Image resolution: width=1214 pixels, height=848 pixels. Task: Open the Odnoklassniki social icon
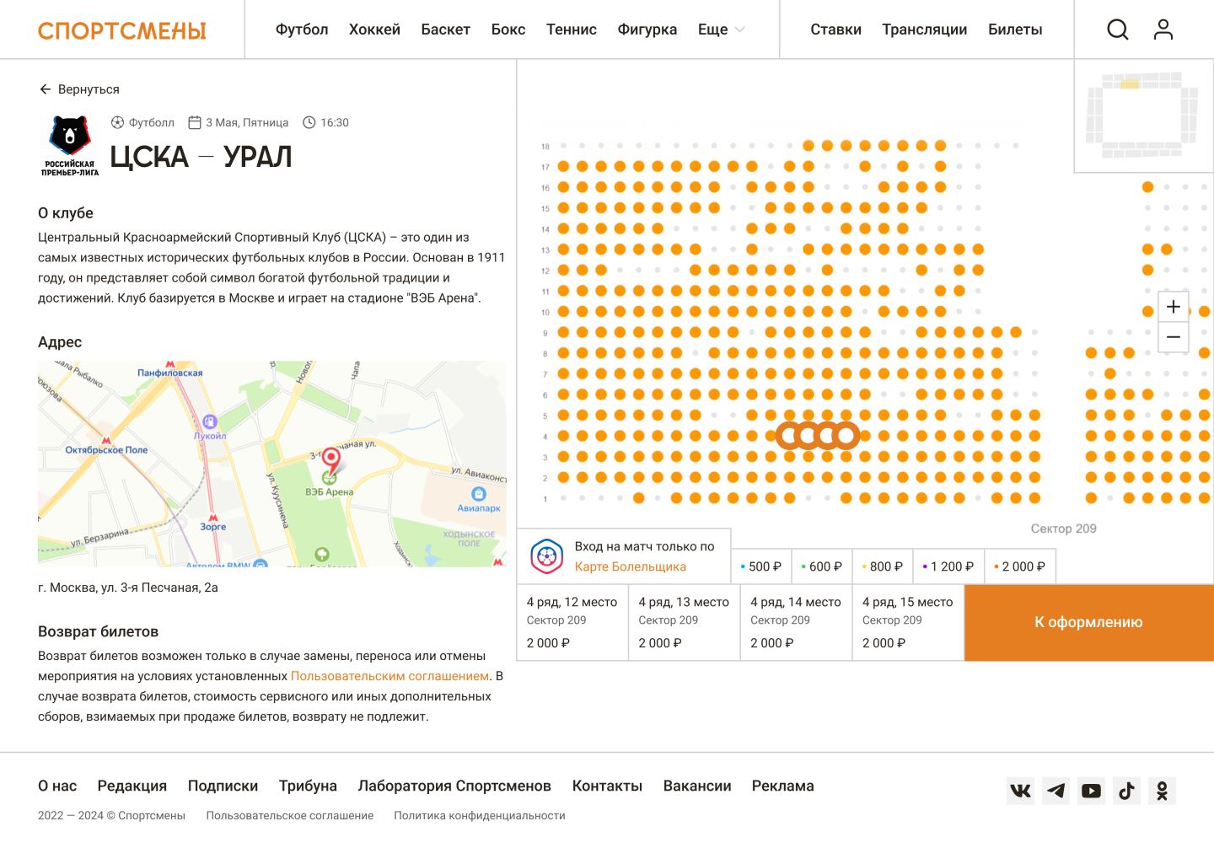[1162, 791]
